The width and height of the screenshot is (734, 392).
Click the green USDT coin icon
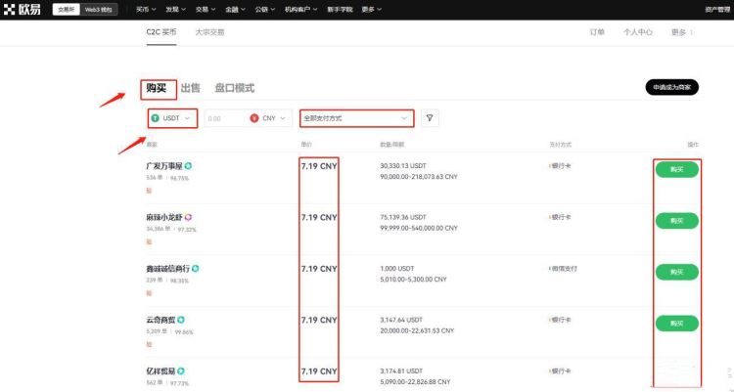(156, 118)
